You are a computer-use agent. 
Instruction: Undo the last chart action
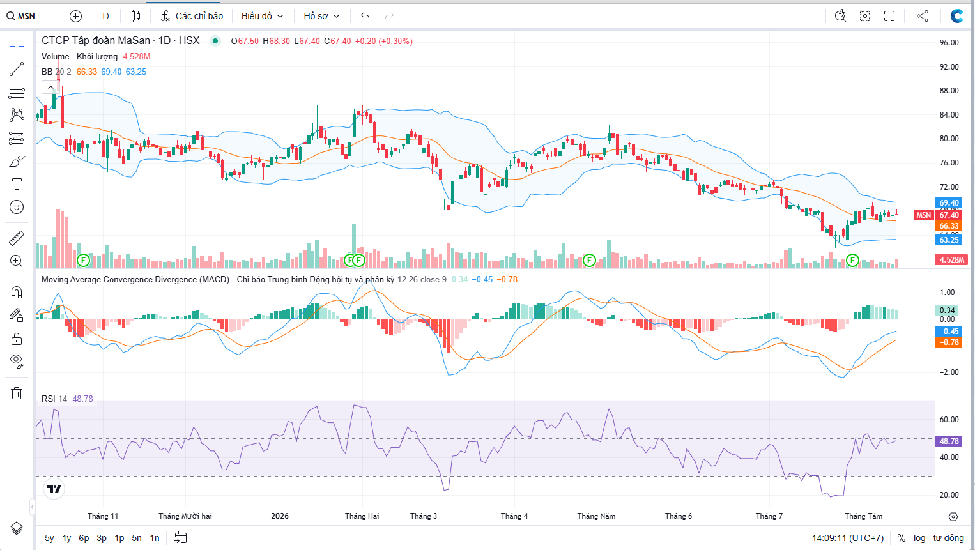[x=365, y=16]
